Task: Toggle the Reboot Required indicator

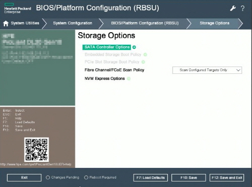Action: point(86,177)
